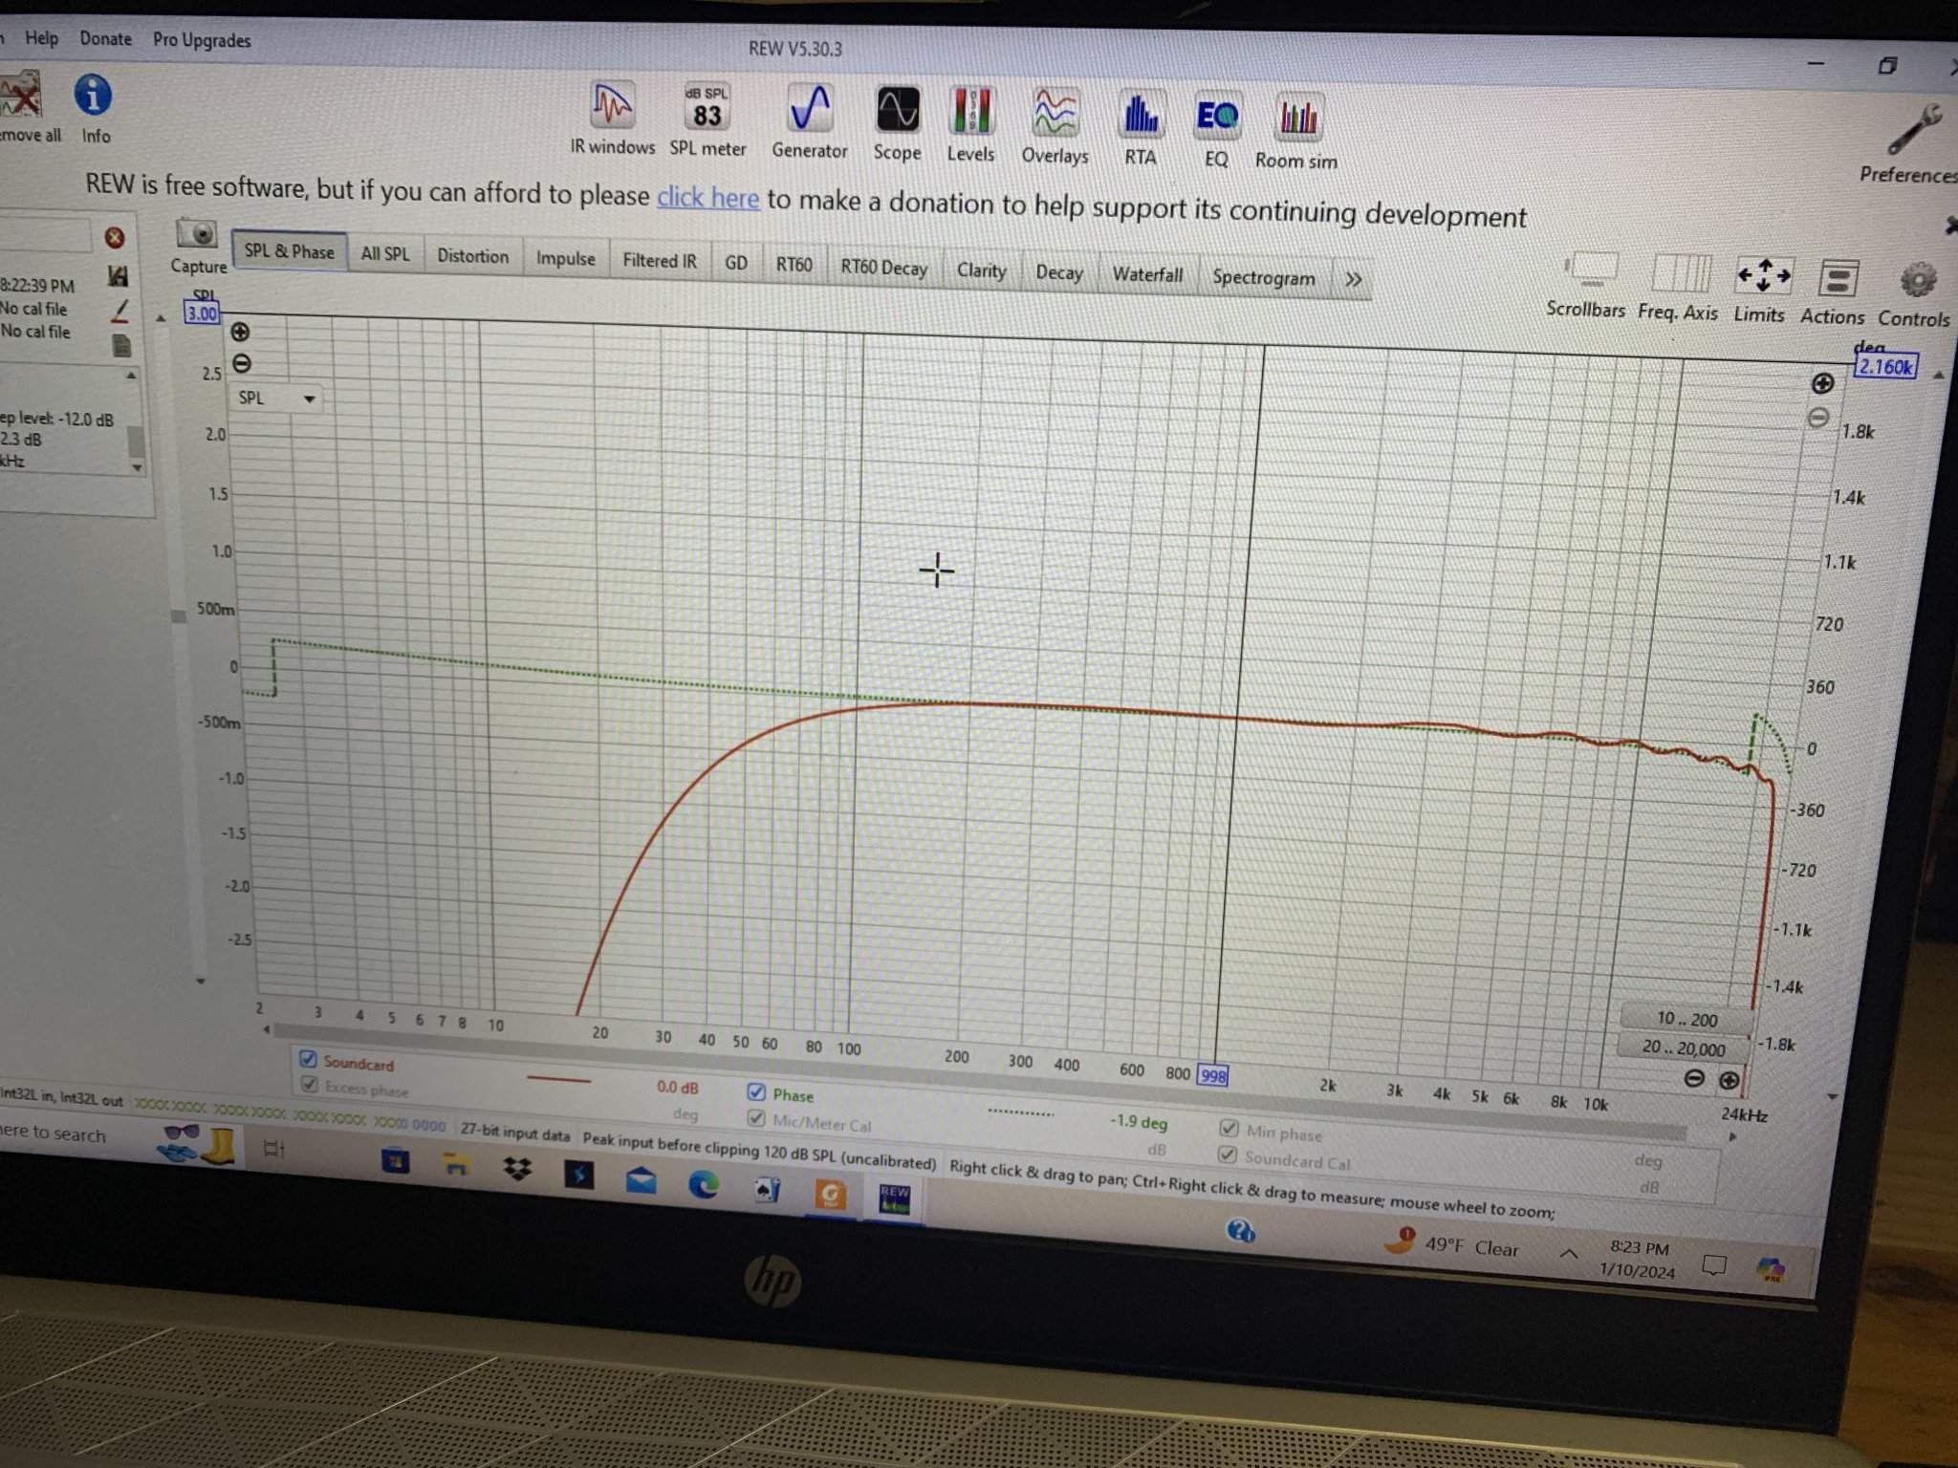
Task: Toggle Mic/Meter Cal checkbox
Action: click(x=756, y=1117)
